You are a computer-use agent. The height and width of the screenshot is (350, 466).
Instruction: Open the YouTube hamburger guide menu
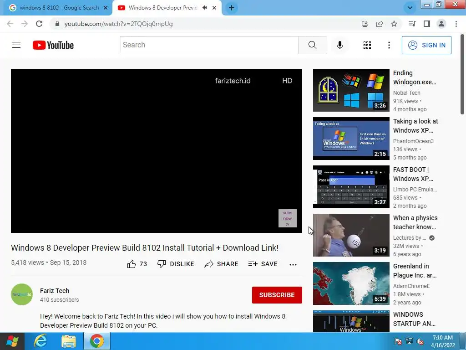(x=16, y=45)
